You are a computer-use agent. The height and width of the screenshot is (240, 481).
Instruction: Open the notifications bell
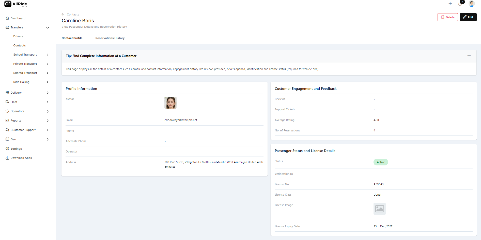(460, 4)
